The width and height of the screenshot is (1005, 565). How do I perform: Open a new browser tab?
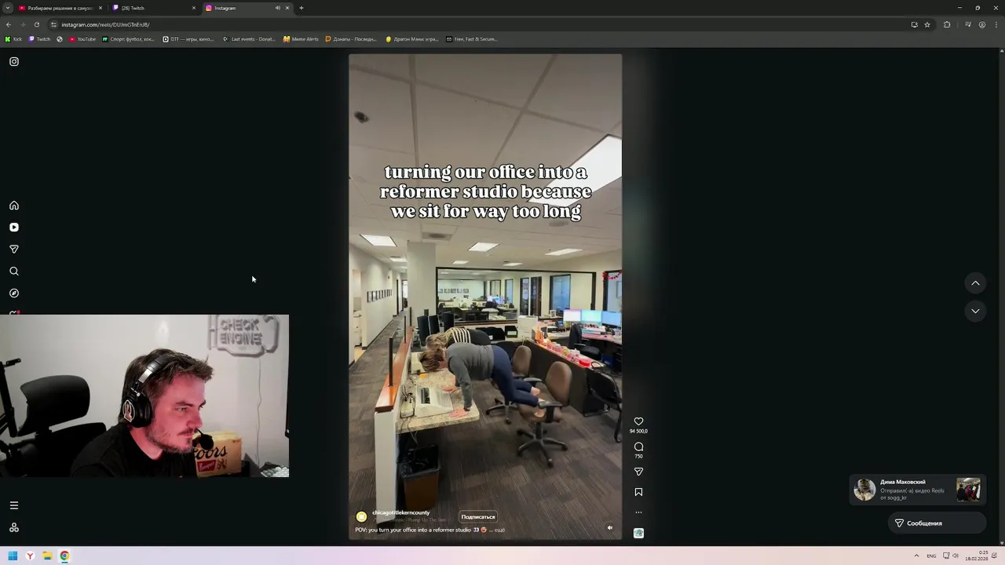point(301,8)
